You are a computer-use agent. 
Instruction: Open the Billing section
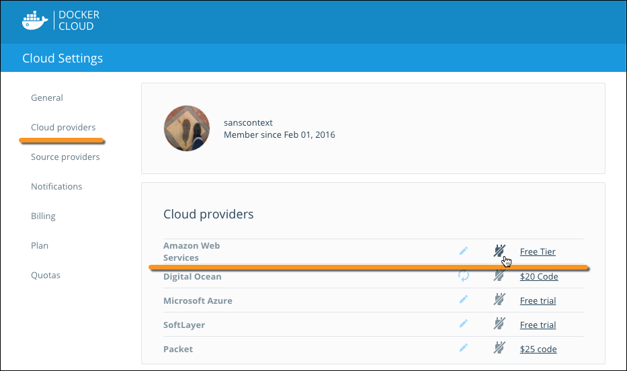click(43, 216)
